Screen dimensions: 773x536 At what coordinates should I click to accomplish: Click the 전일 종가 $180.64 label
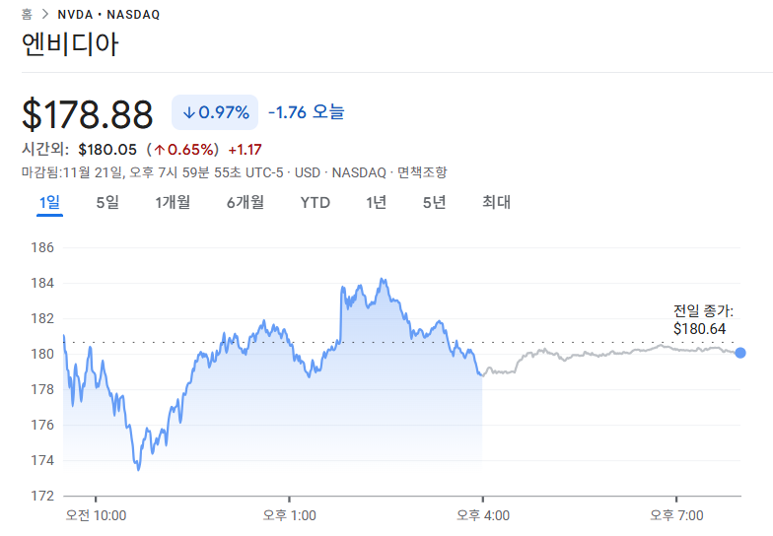pos(703,320)
